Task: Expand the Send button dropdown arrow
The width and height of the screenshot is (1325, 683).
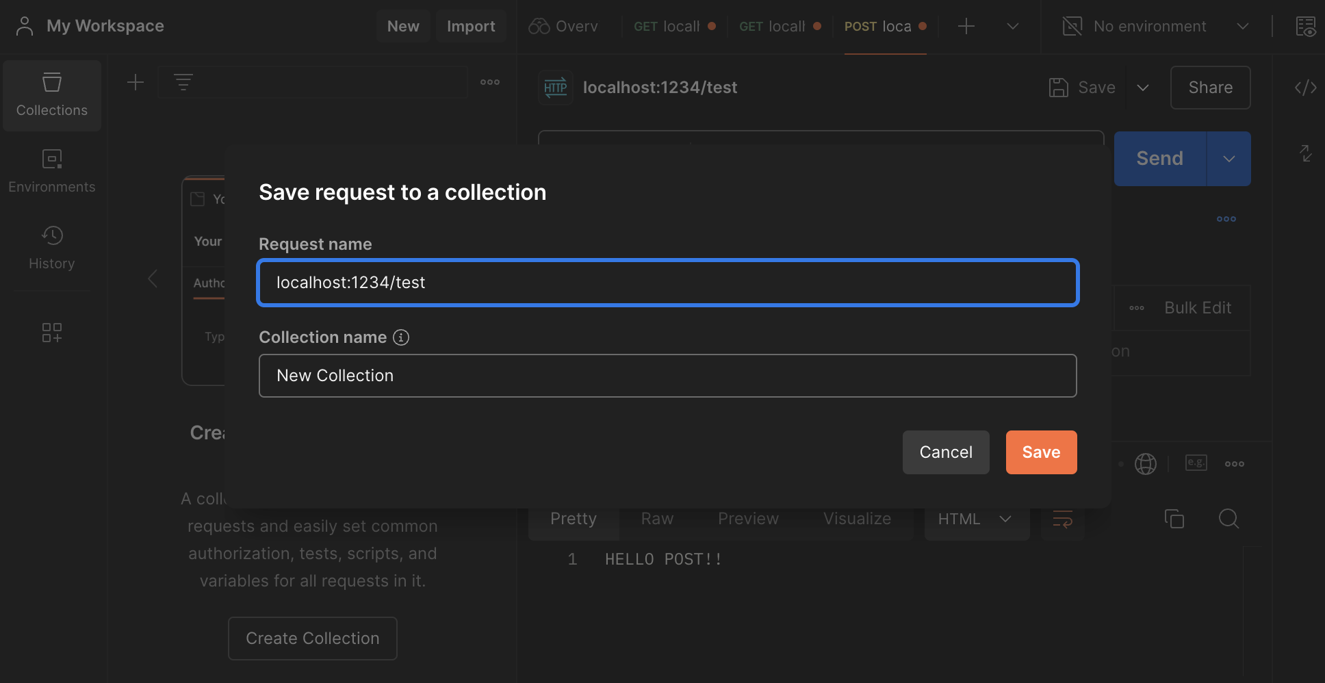Action: pyautogui.click(x=1228, y=159)
